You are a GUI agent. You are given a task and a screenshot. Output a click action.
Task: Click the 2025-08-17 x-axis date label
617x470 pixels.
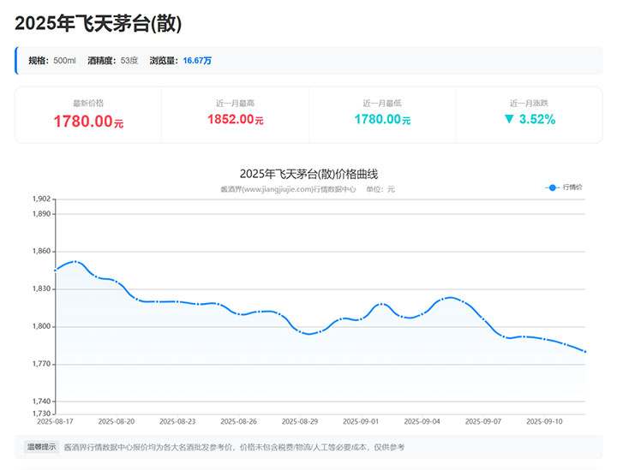click(55, 421)
